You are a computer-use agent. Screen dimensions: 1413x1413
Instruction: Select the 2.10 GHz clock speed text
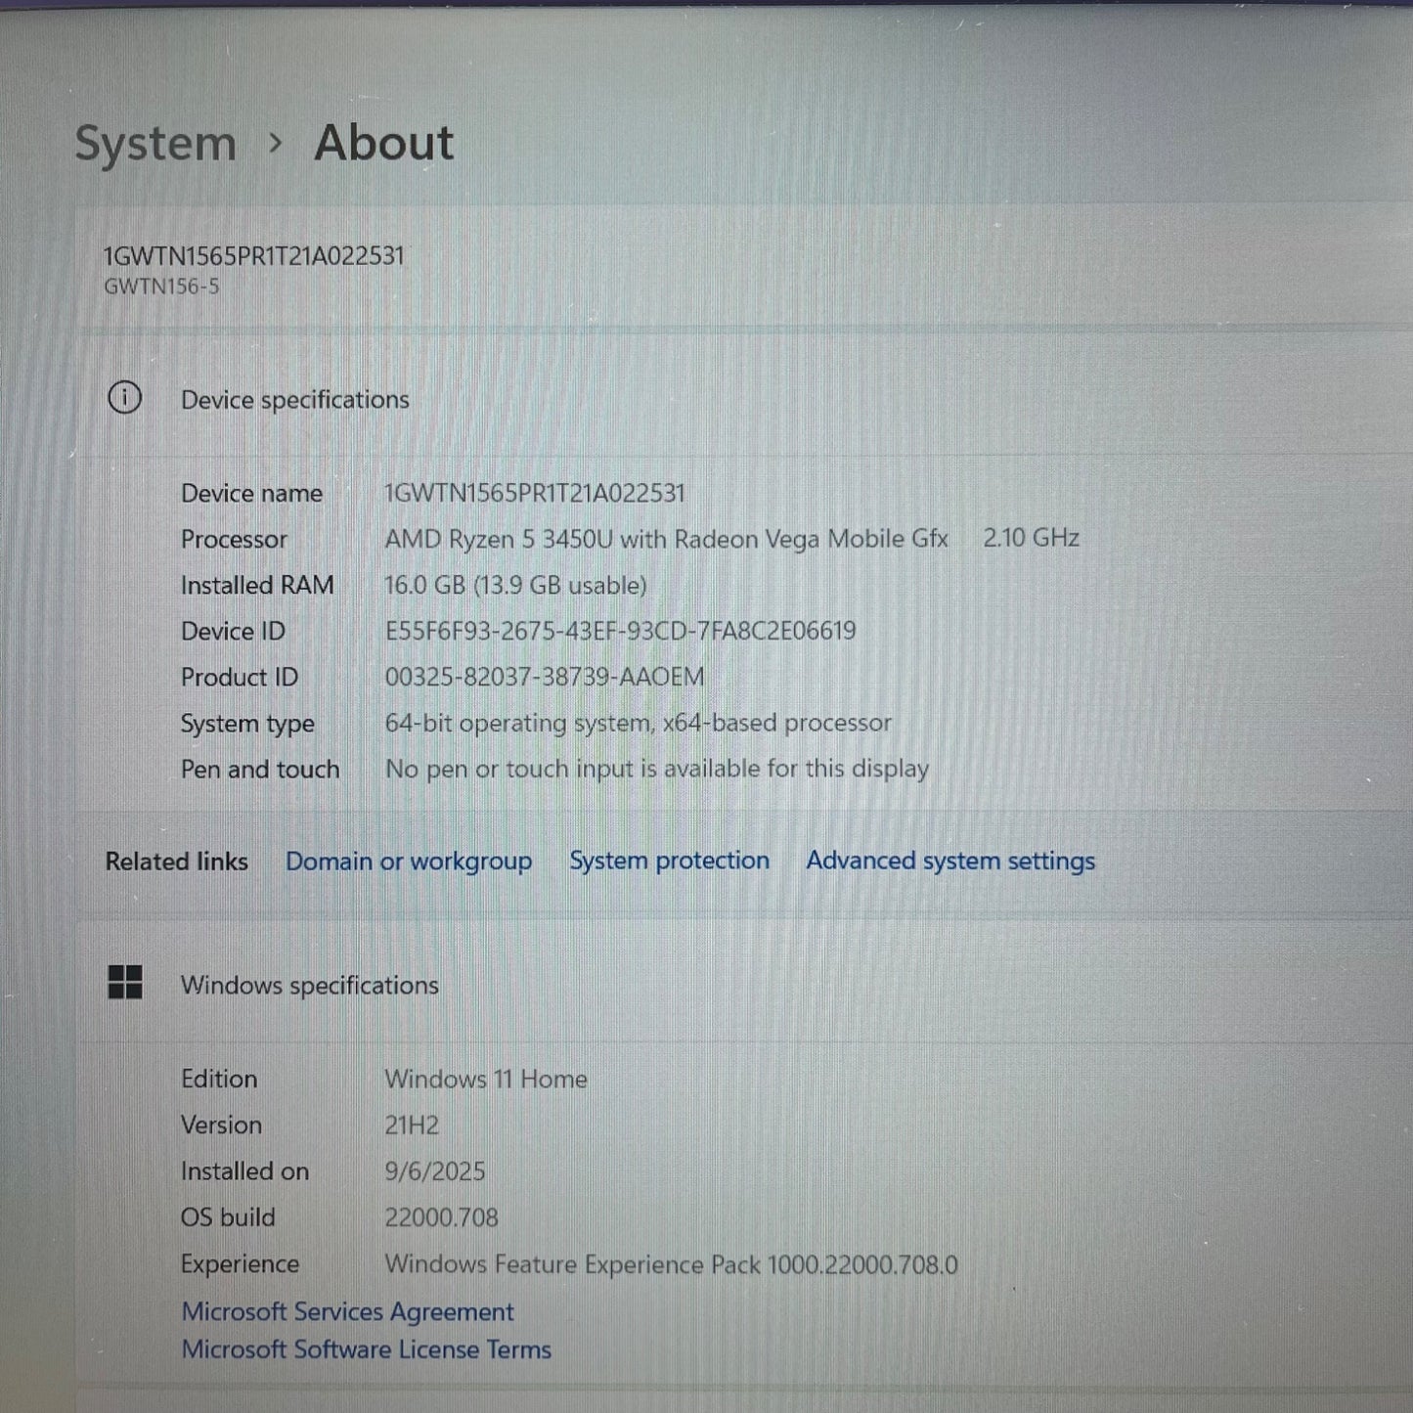coord(1031,537)
